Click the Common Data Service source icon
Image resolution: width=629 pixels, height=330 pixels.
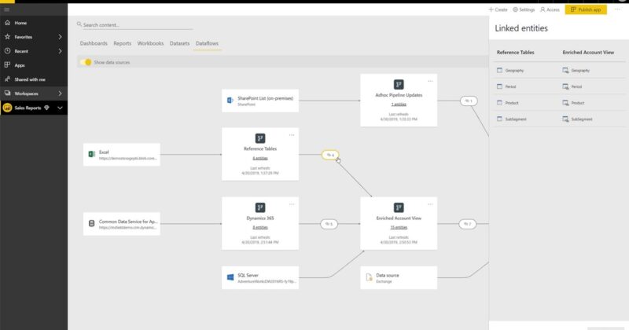[91, 223]
